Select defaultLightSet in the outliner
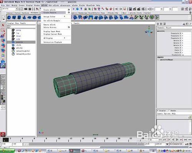The width and height of the screenshot is (192, 153). [23, 51]
